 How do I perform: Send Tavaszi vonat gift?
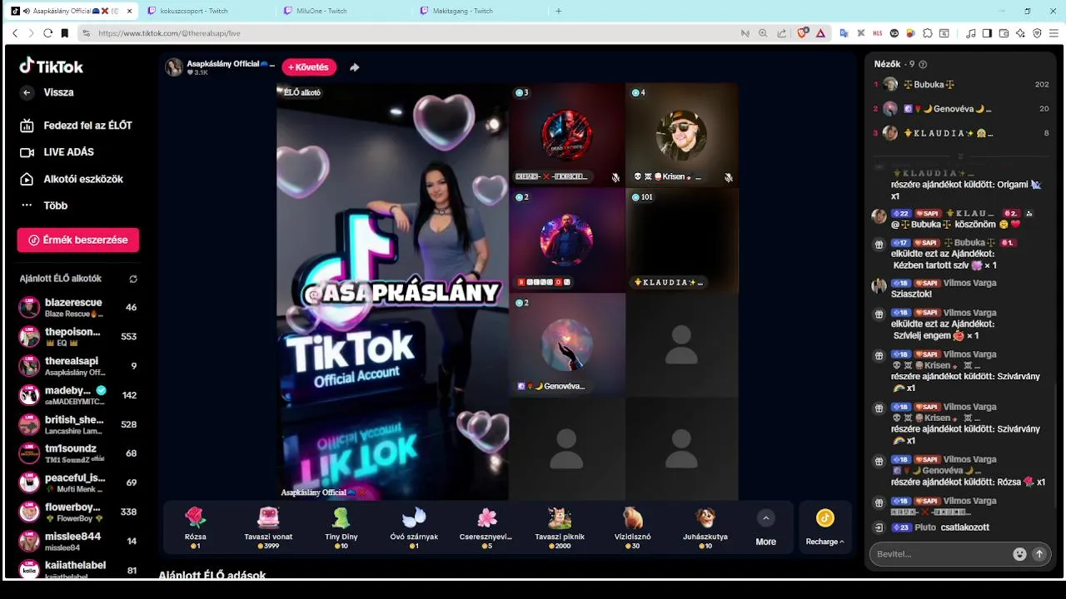pyautogui.click(x=268, y=527)
